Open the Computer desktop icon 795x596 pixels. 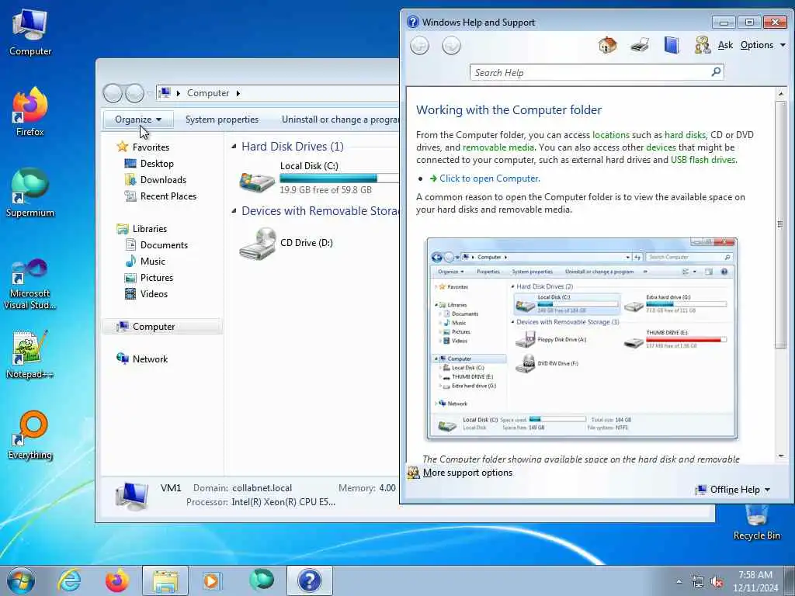pyautogui.click(x=30, y=33)
